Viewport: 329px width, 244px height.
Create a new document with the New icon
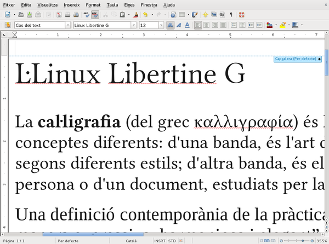click(x=8, y=15)
